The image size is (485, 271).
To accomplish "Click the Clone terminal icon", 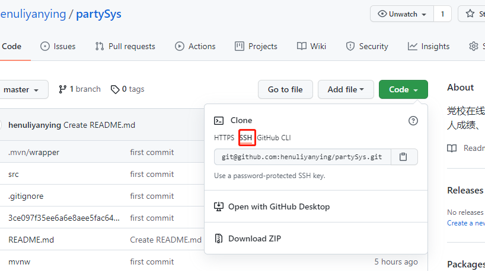I will [x=219, y=120].
